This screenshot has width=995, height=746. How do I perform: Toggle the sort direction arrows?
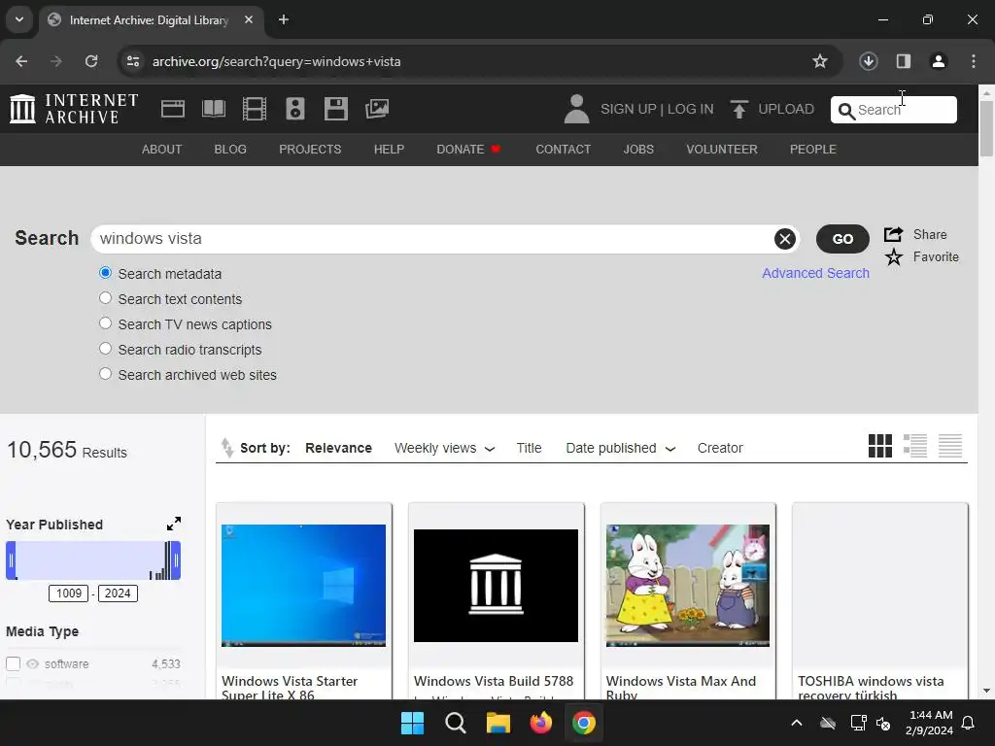[226, 447]
